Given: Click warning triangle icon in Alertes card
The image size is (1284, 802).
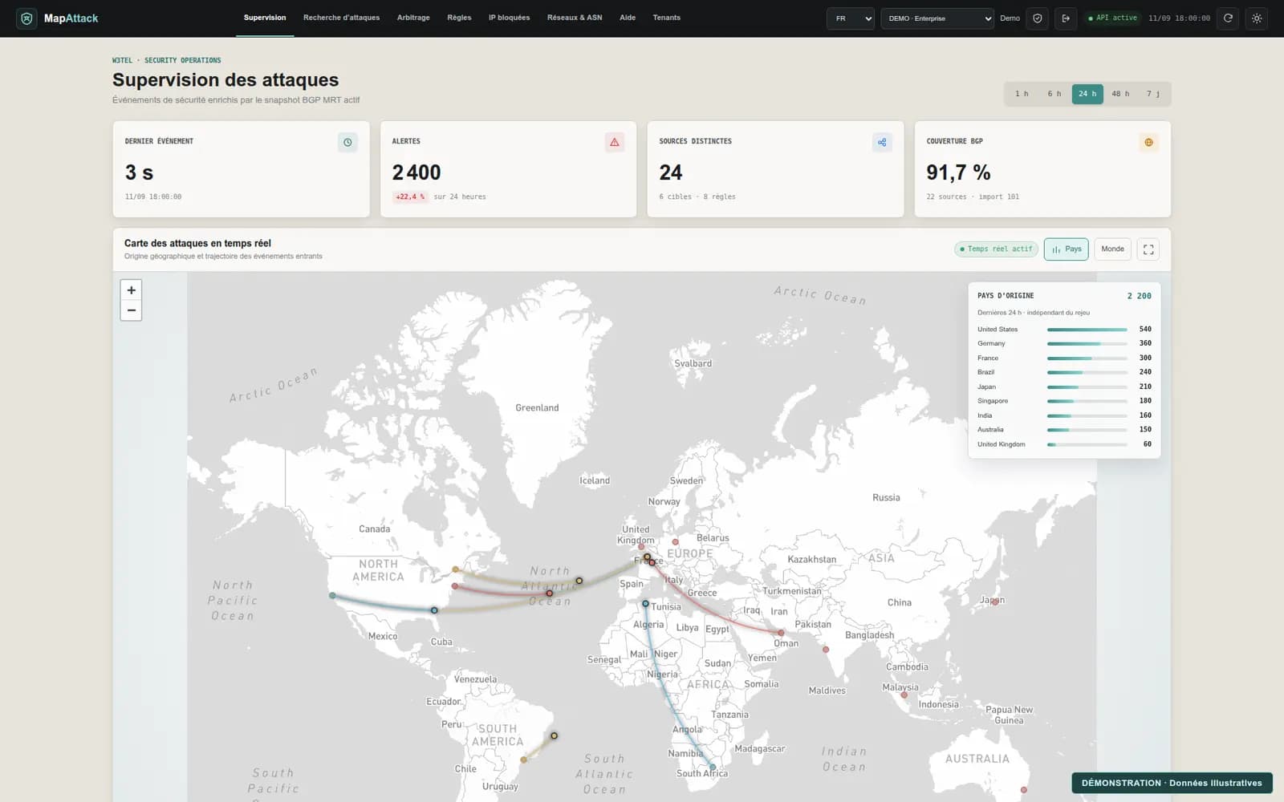Looking at the screenshot, I should click(615, 142).
